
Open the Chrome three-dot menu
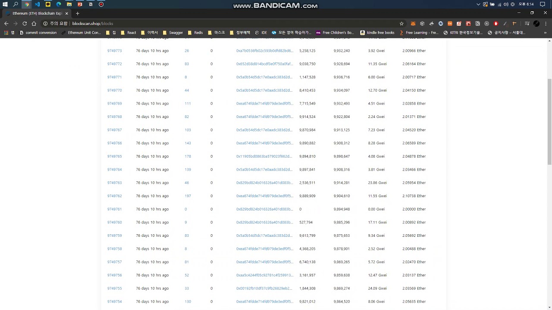click(x=546, y=24)
